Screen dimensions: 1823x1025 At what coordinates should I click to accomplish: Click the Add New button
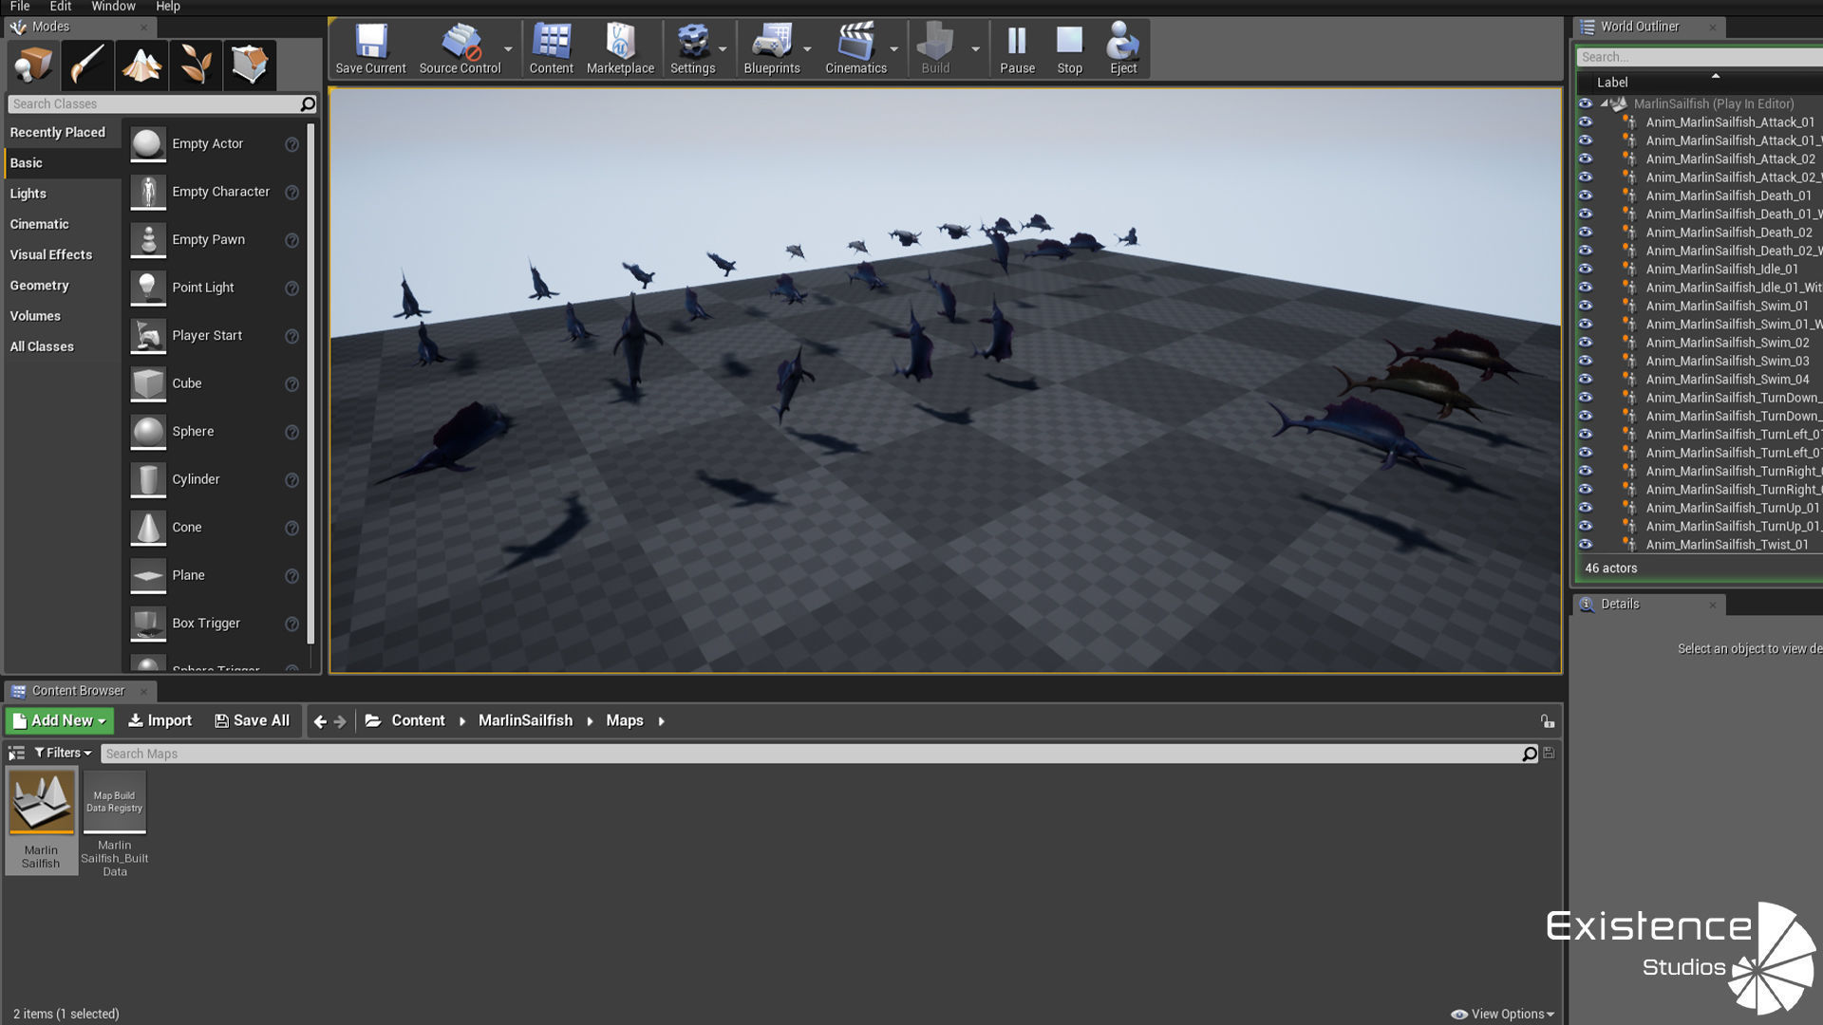click(59, 721)
